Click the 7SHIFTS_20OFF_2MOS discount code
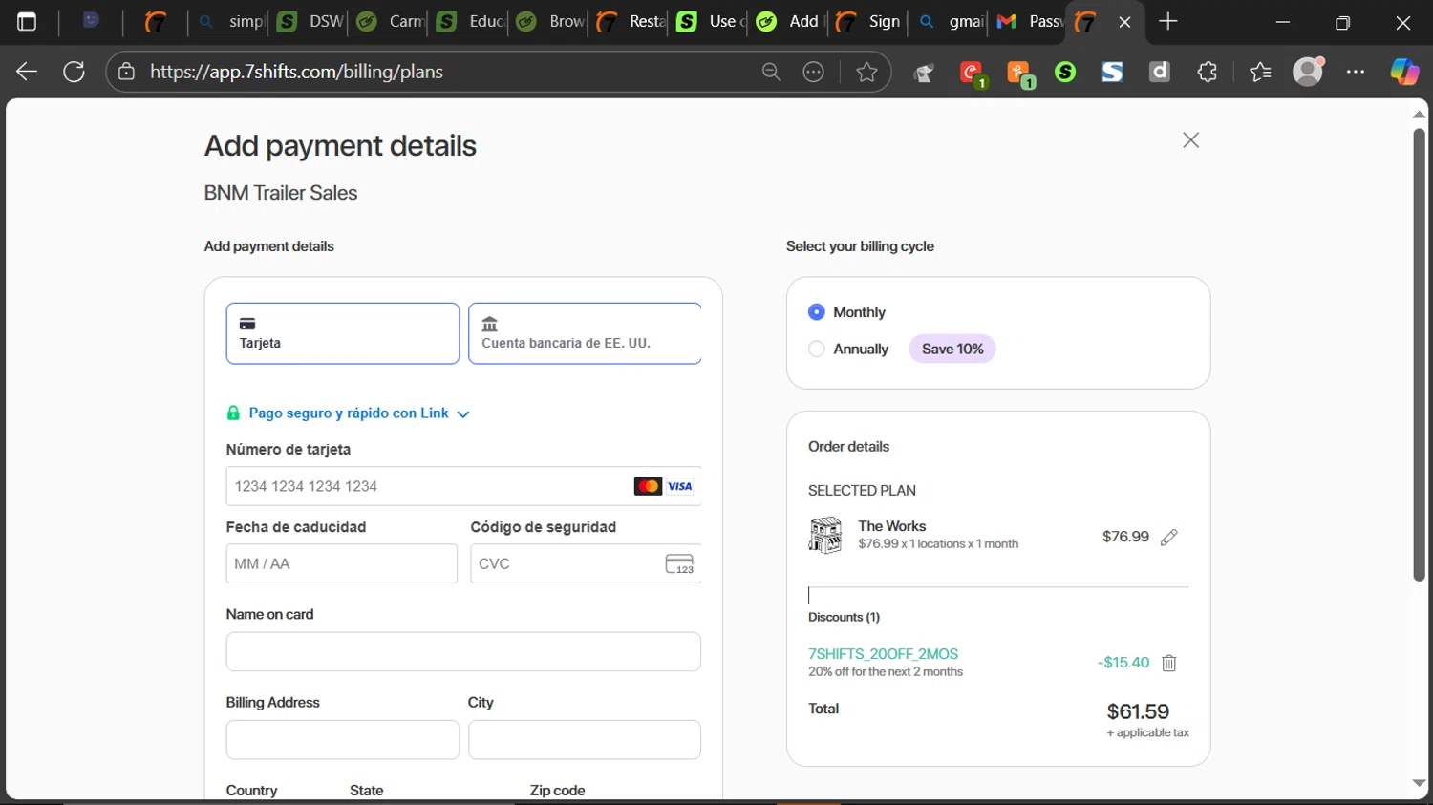The width and height of the screenshot is (1433, 805). click(883, 654)
